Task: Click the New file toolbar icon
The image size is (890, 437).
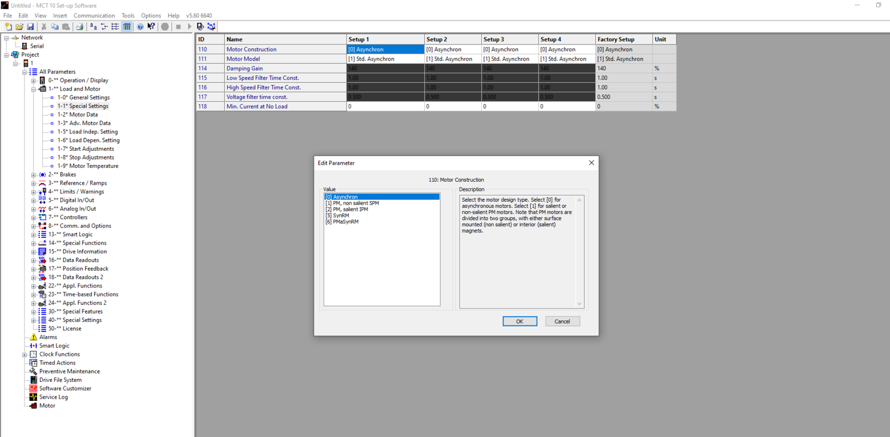Action: point(8,27)
